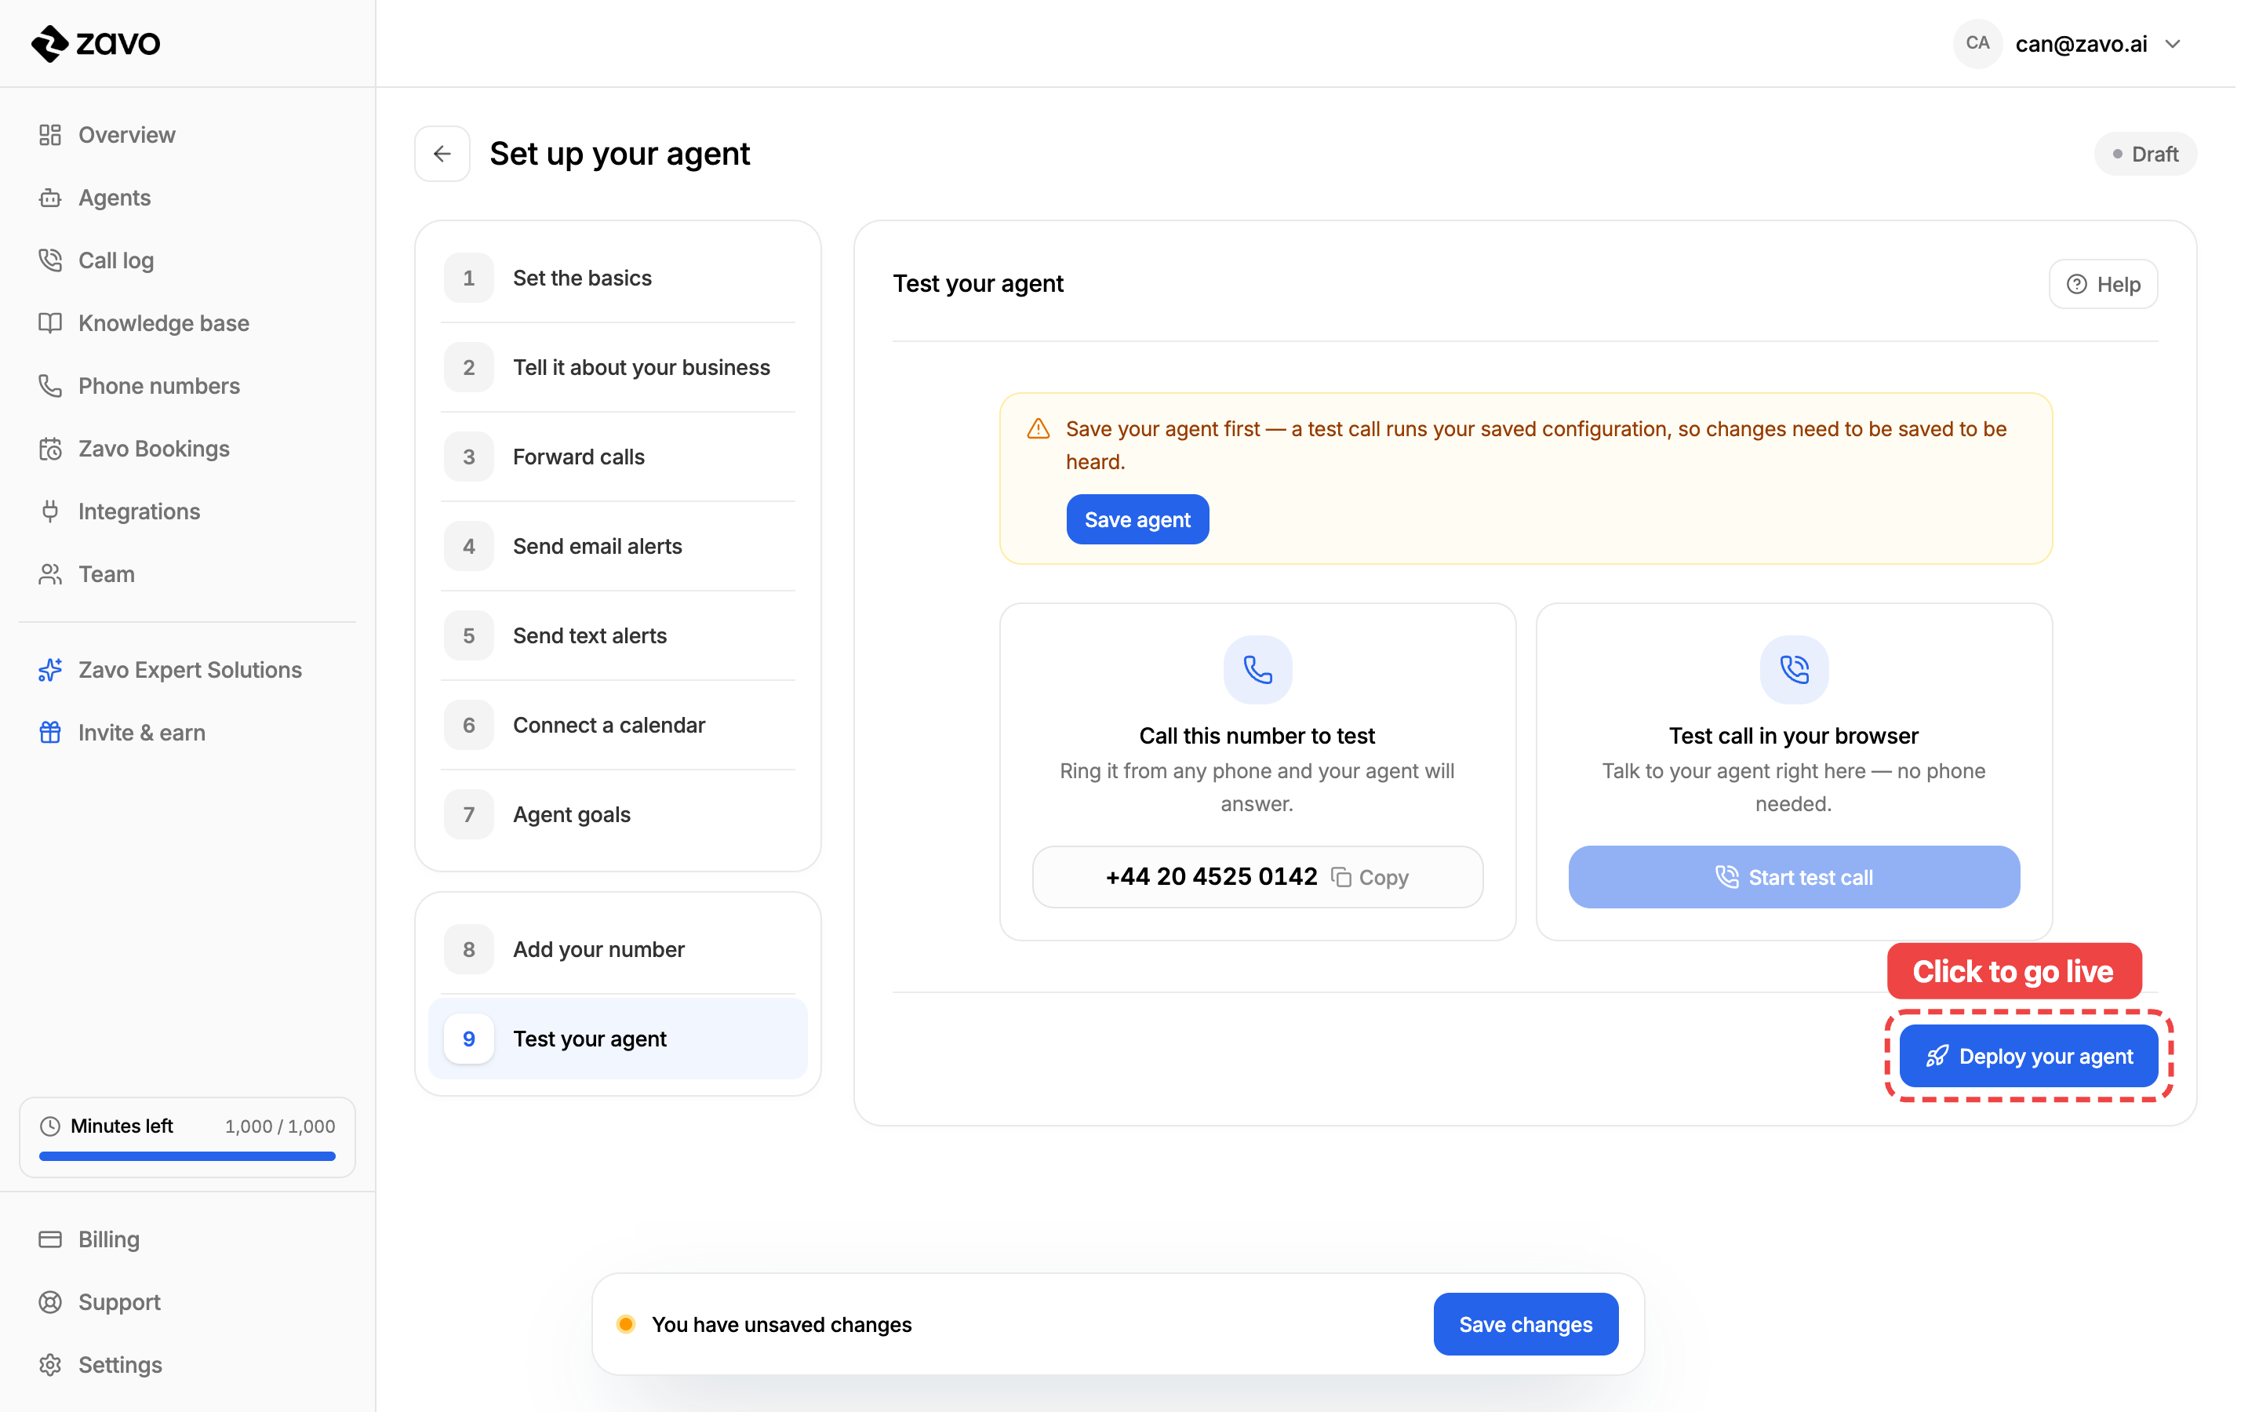
Task: Click the phone icon above Call this number
Action: (x=1257, y=670)
